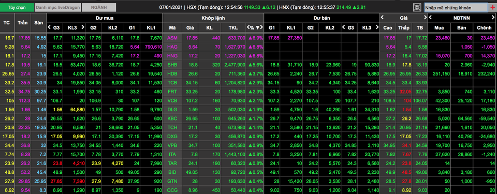The width and height of the screenshot is (497, 194).
Task: Open the Danh mục liveDragon tab
Action: [57, 7]
